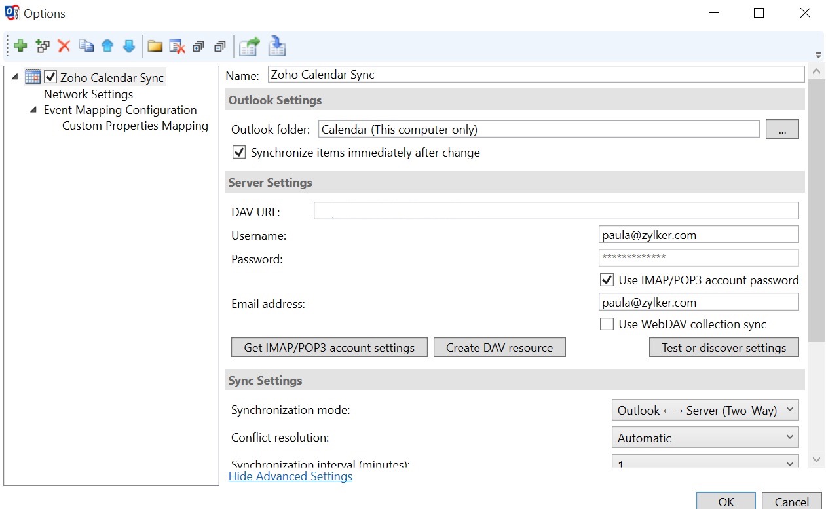This screenshot has height=509, width=826.
Task: Uncheck Synchronize items immediately after change
Action: tap(239, 153)
